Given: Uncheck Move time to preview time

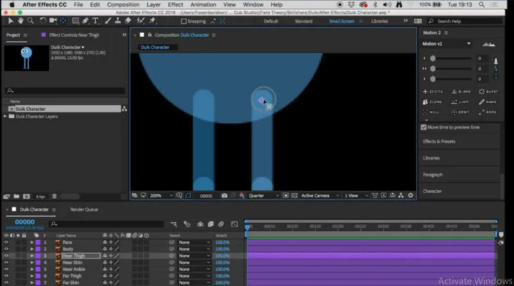Looking at the screenshot, I should [x=423, y=127].
